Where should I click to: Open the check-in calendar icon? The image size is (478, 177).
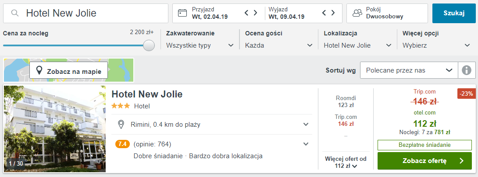182,13
